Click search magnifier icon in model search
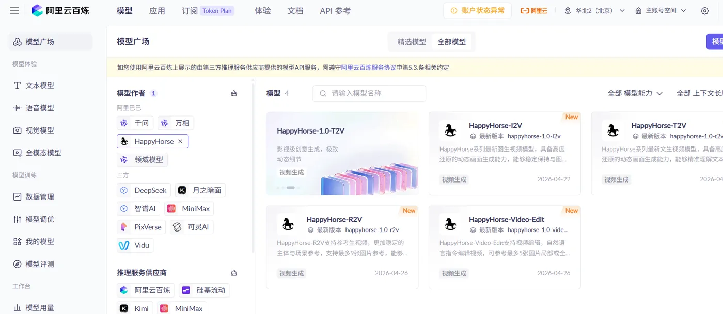 (x=323, y=93)
